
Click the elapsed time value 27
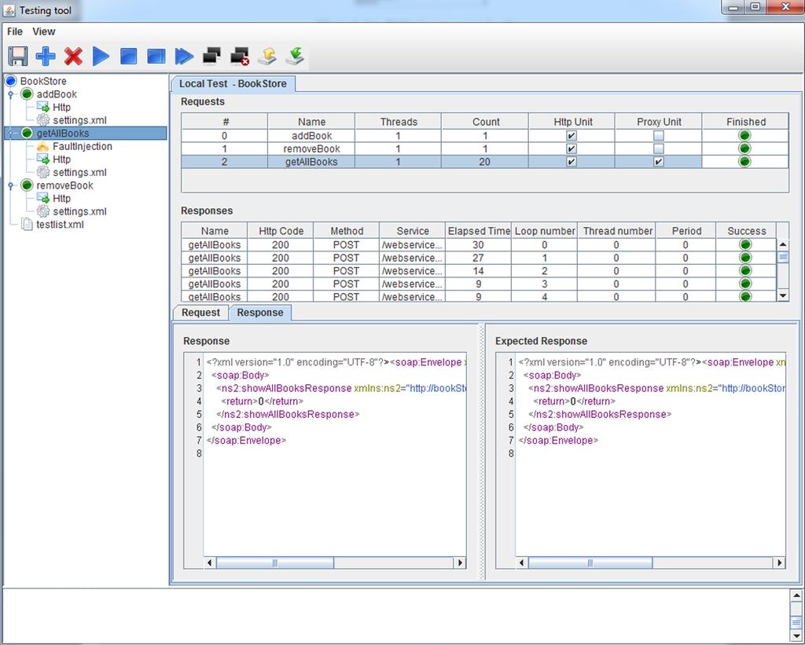coord(478,258)
